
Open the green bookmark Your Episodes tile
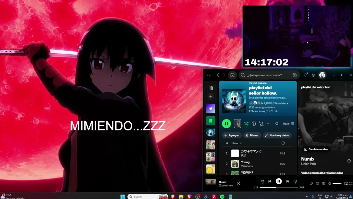coord(211,121)
